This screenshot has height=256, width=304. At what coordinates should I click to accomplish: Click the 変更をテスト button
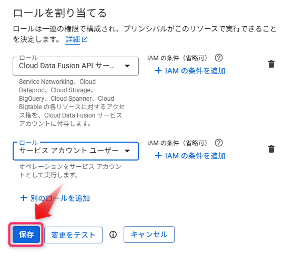click(x=73, y=235)
